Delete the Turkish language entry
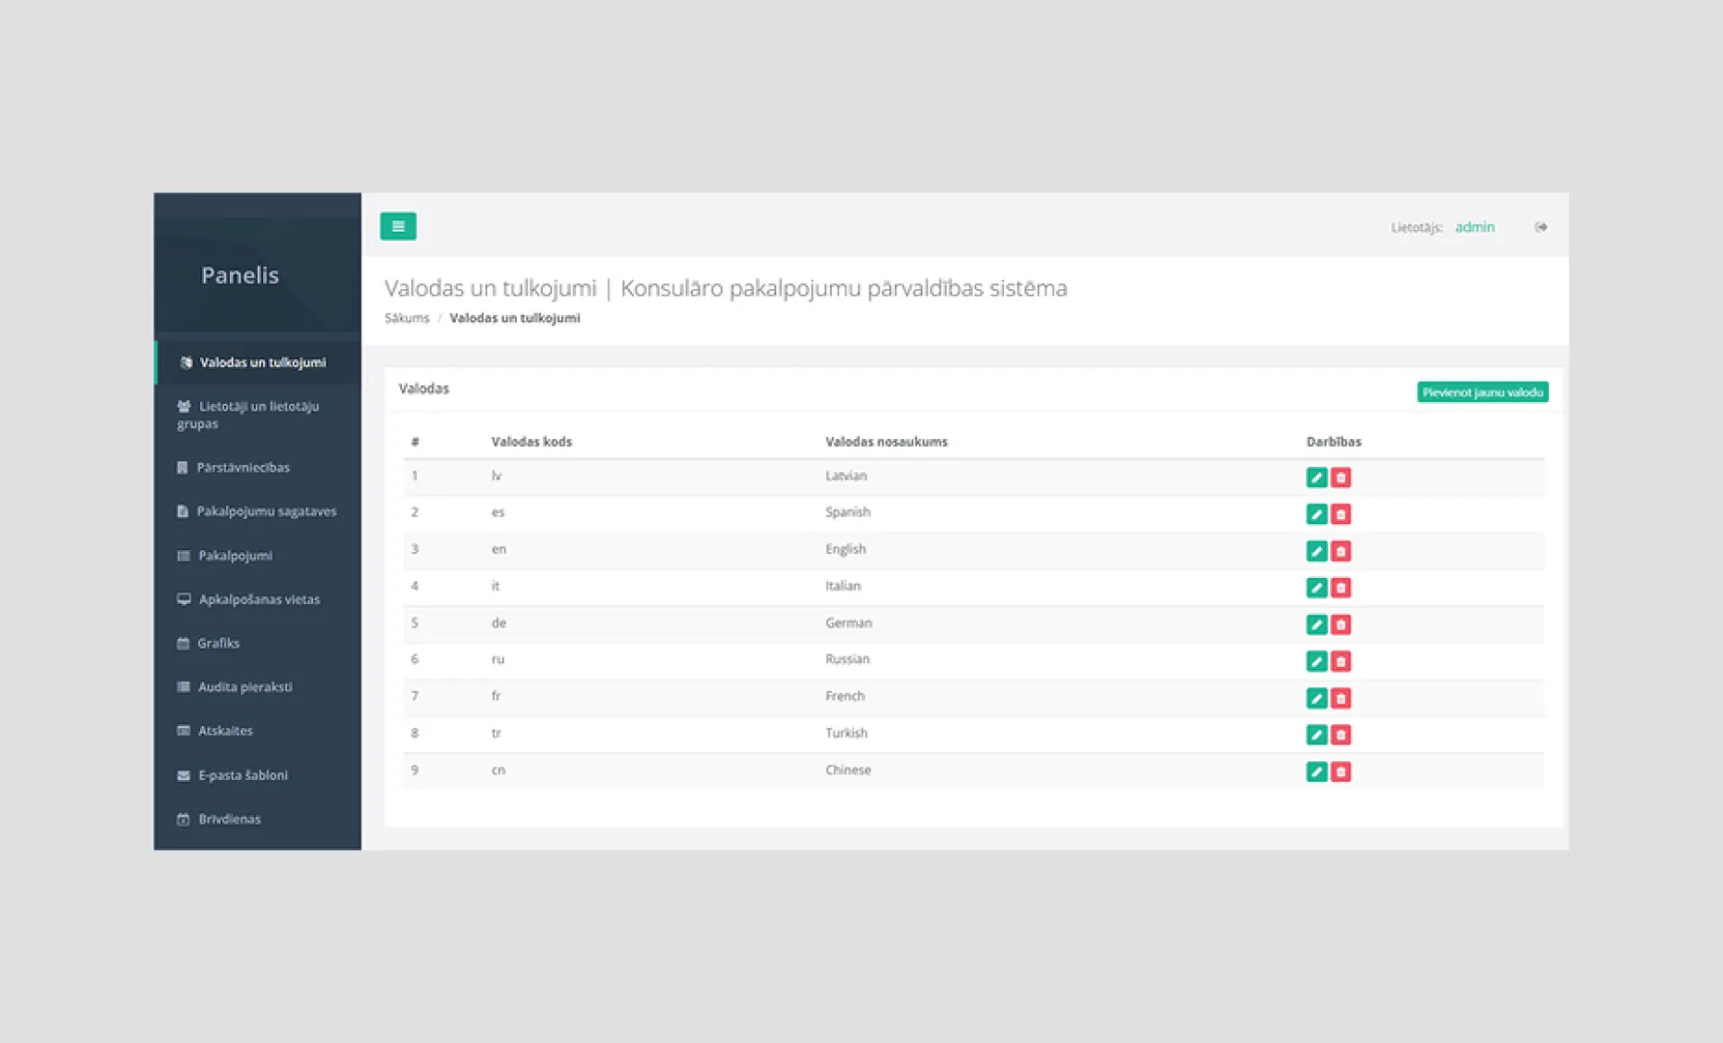This screenshot has height=1043, width=1723. 1341,735
